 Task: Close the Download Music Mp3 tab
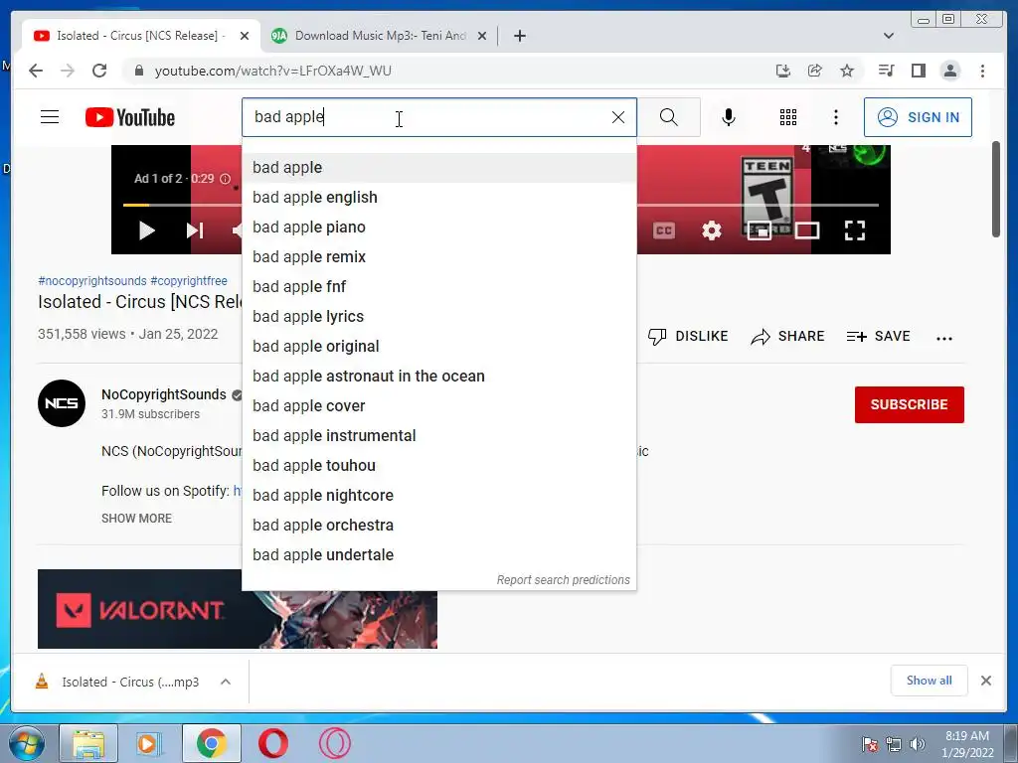pos(482,36)
